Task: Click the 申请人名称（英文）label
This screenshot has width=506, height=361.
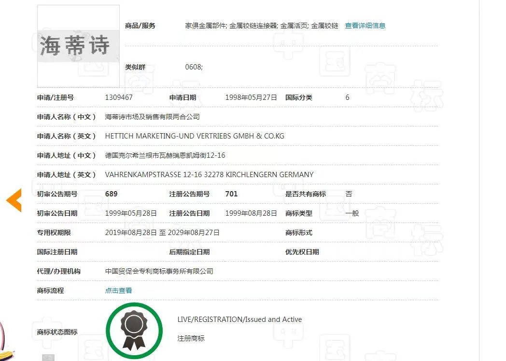Action: click(67, 136)
